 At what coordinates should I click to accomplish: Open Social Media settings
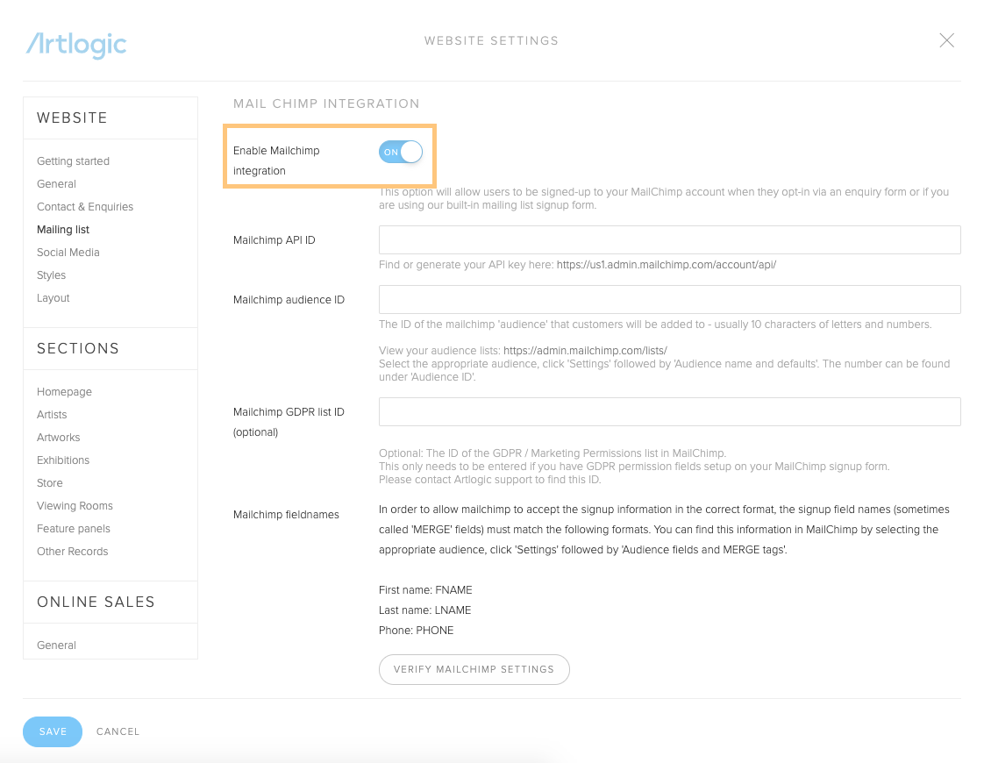[68, 253]
